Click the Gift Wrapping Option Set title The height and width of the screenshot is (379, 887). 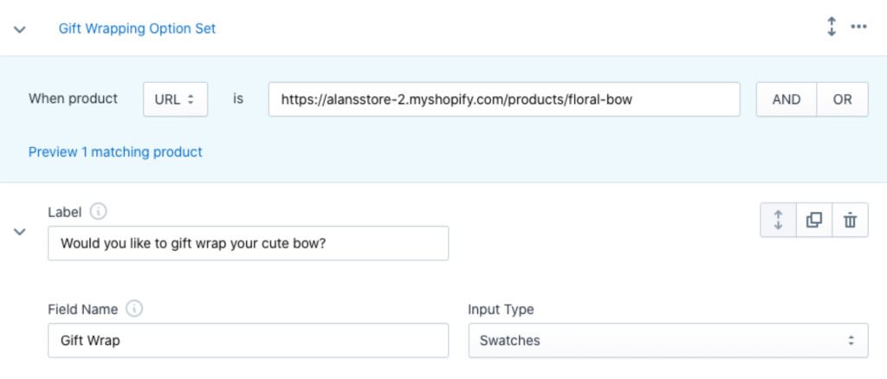click(137, 29)
